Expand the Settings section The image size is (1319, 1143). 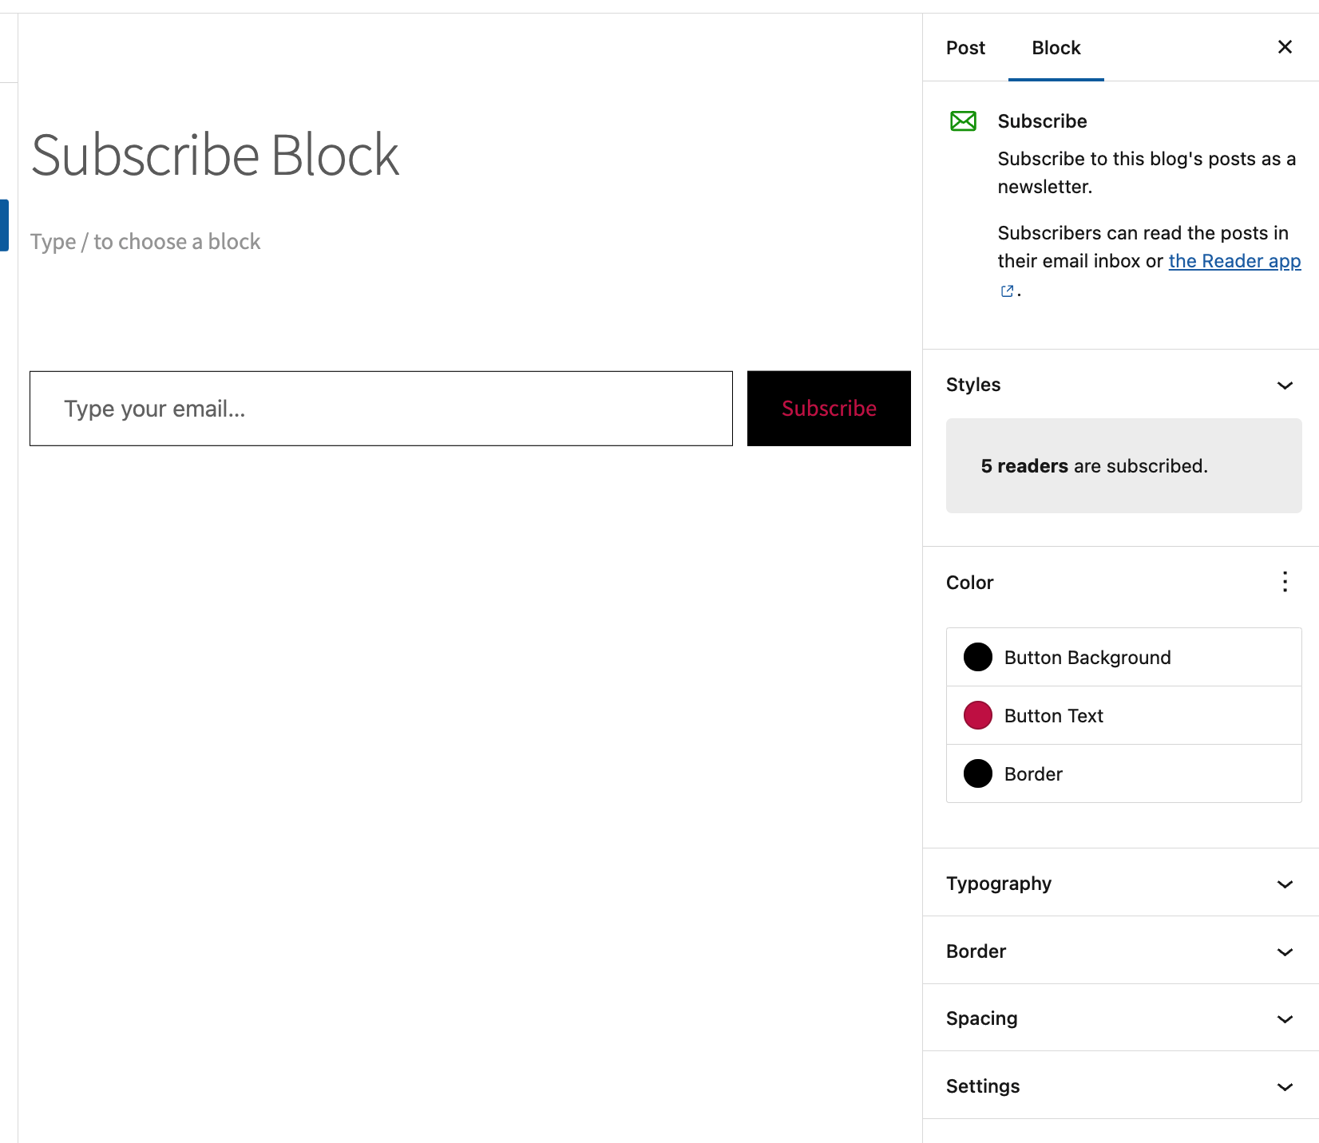(1284, 1086)
